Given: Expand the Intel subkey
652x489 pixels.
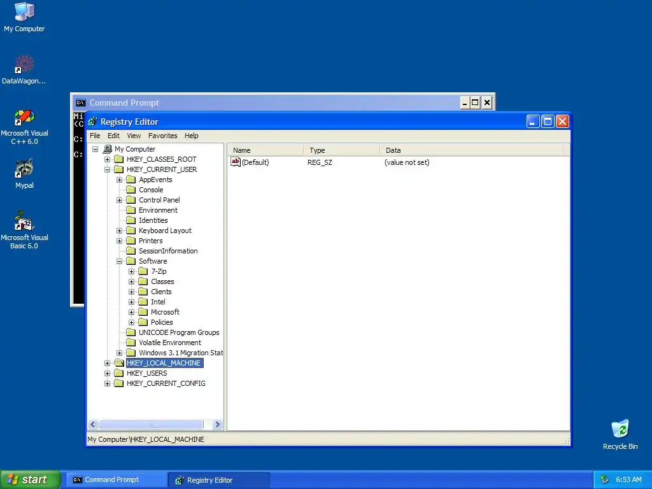Looking at the screenshot, I should (131, 302).
